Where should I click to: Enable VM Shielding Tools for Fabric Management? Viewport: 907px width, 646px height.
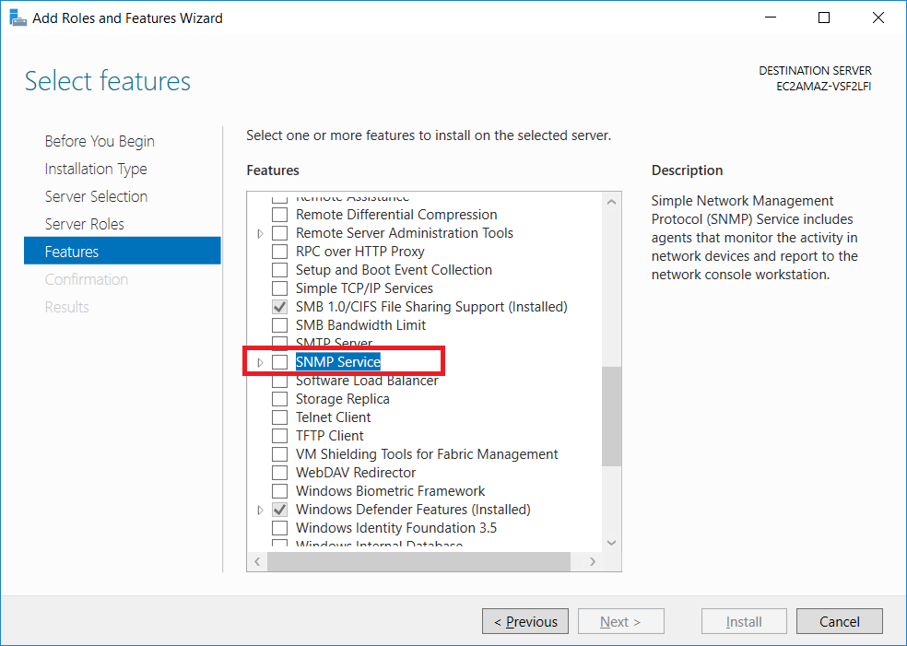tap(279, 454)
